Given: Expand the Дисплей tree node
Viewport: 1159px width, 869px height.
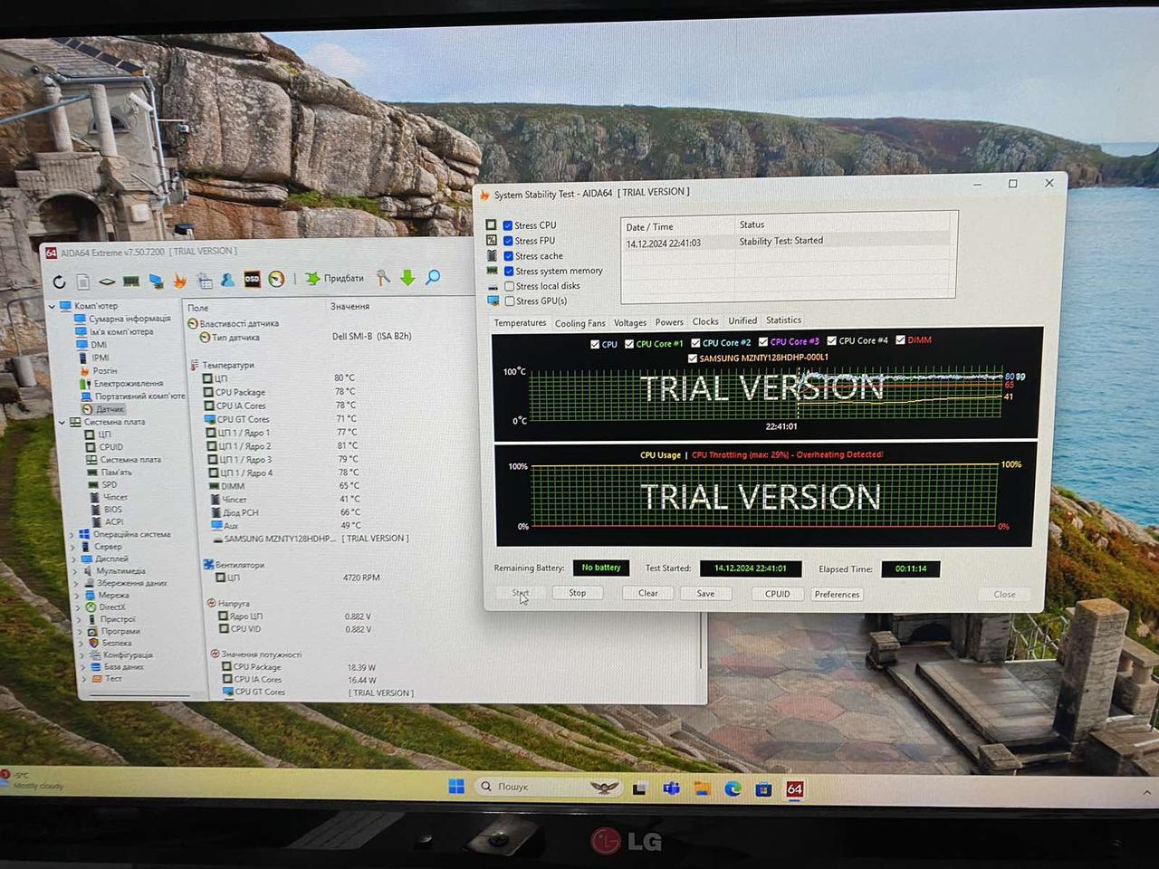Looking at the screenshot, I should (74, 559).
